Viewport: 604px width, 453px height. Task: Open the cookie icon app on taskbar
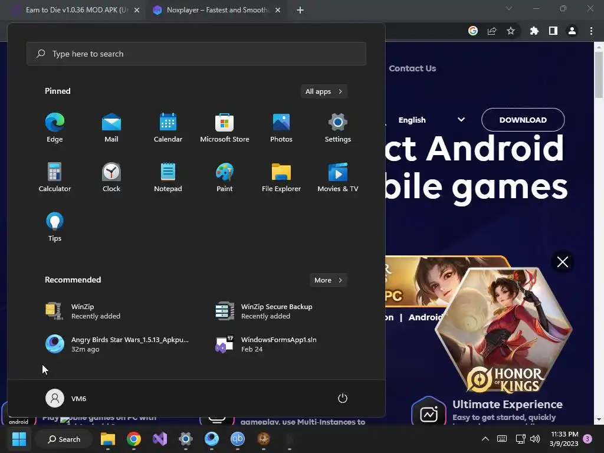(264, 439)
